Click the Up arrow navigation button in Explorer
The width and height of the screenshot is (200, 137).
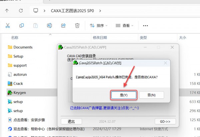(7, 11)
